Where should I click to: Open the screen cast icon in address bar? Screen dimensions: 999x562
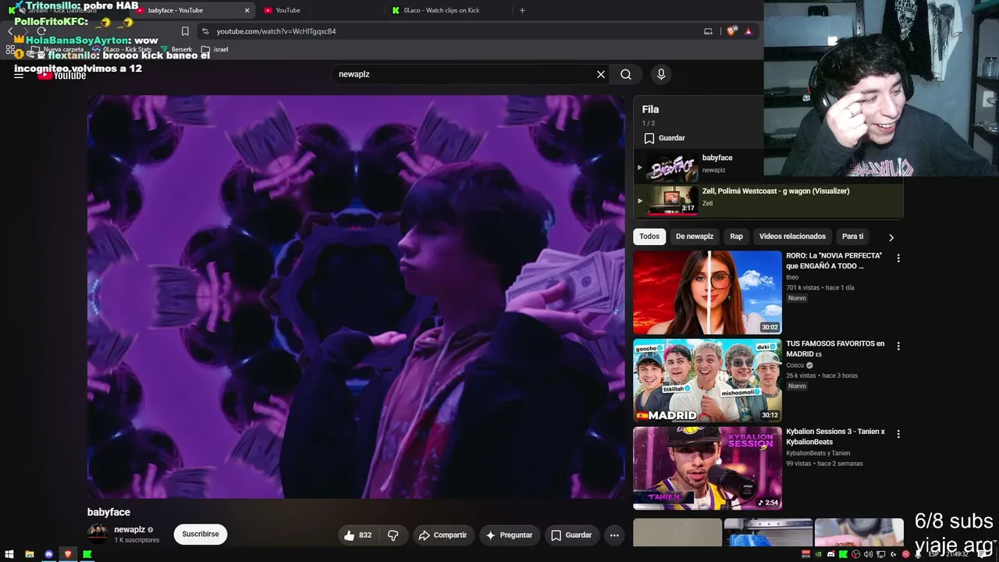[x=708, y=31]
